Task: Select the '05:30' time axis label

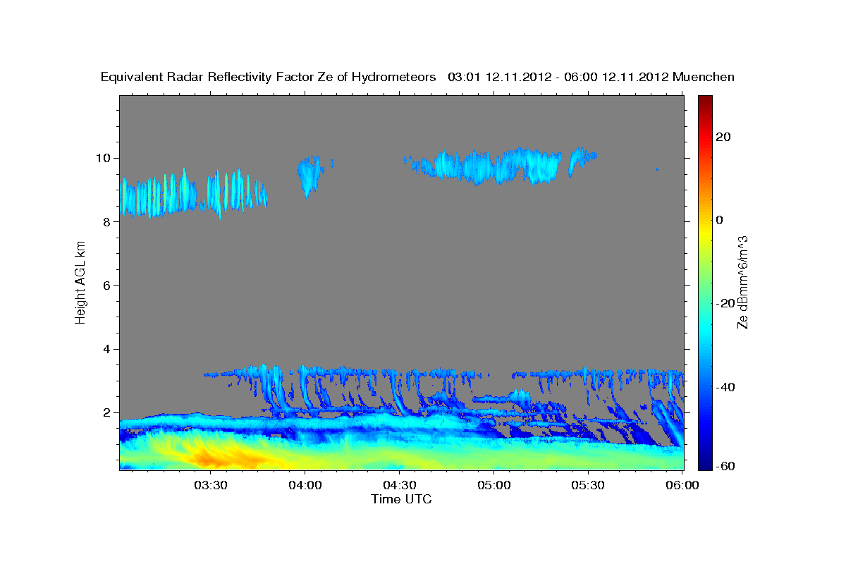Action: click(x=588, y=485)
